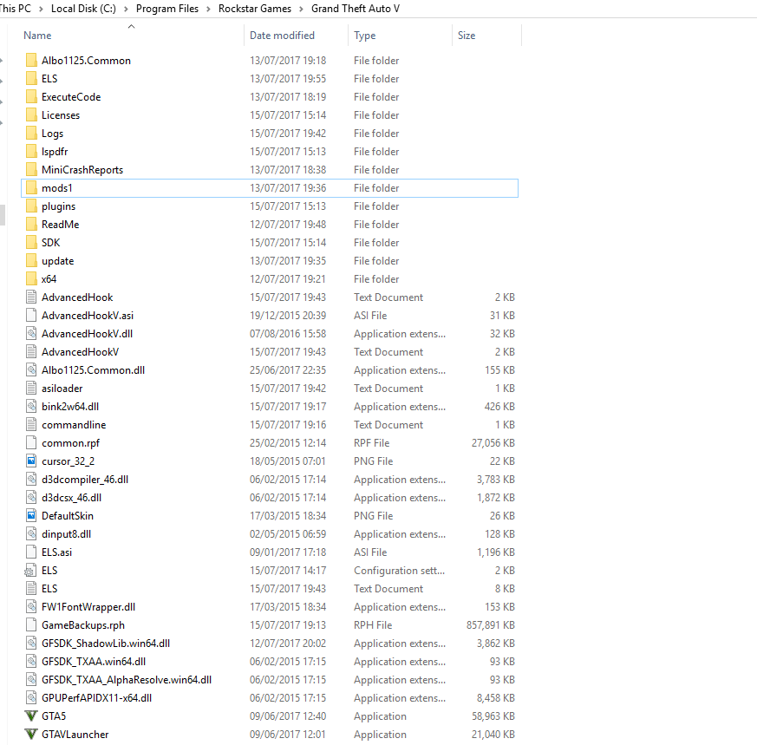This screenshot has height=745, width=757.
Task: Click the GTA5 application icon
Action: pyautogui.click(x=31, y=716)
